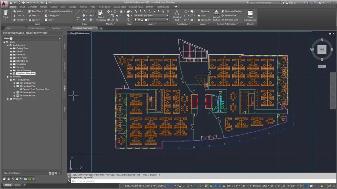Toggle the TOP view cube face
The height and width of the screenshot is (189, 337).
pyautogui.click(x=322, y=50)
